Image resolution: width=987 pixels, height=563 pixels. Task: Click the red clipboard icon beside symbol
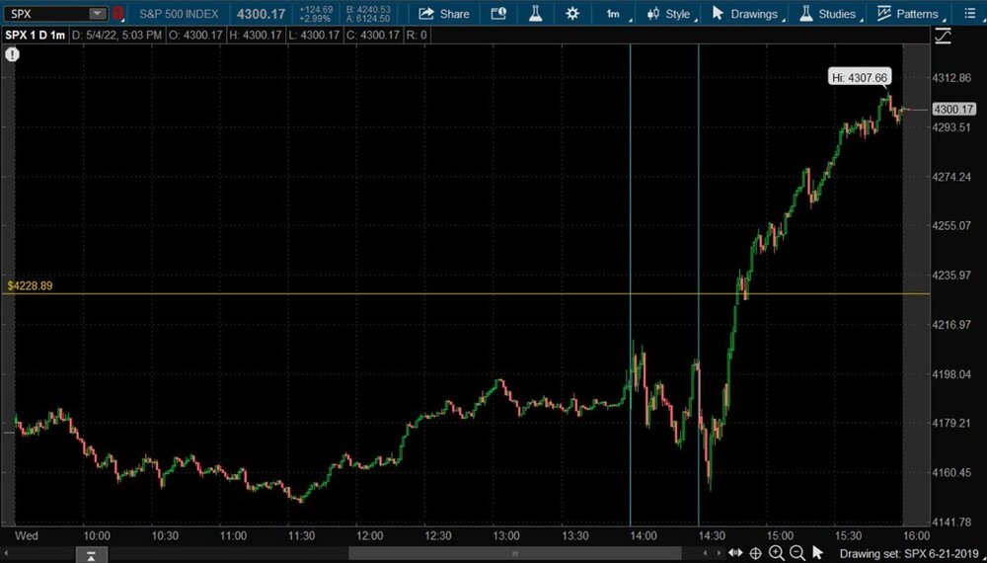click(118, 14)
